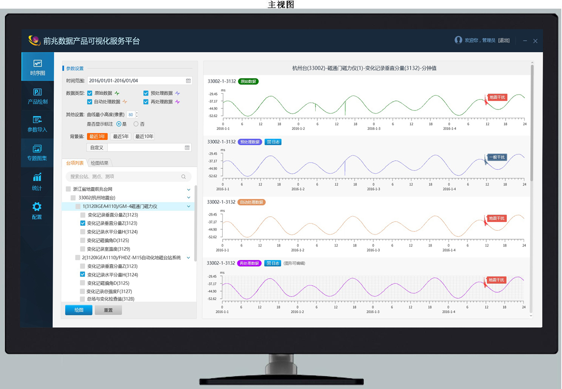562x389 pixels.
Task: Uncheck the 原始数据 data type checkbox
Action: click(x=90, y=93)
